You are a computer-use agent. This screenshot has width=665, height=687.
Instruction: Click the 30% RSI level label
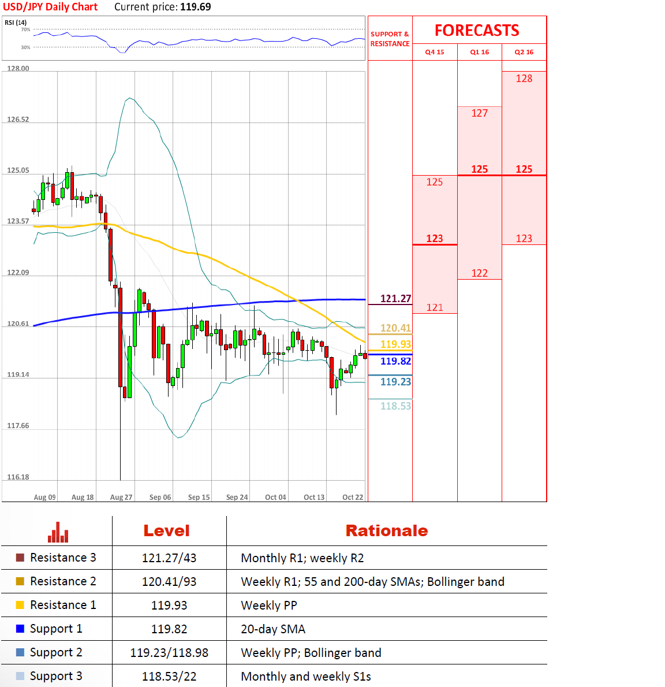26,47
